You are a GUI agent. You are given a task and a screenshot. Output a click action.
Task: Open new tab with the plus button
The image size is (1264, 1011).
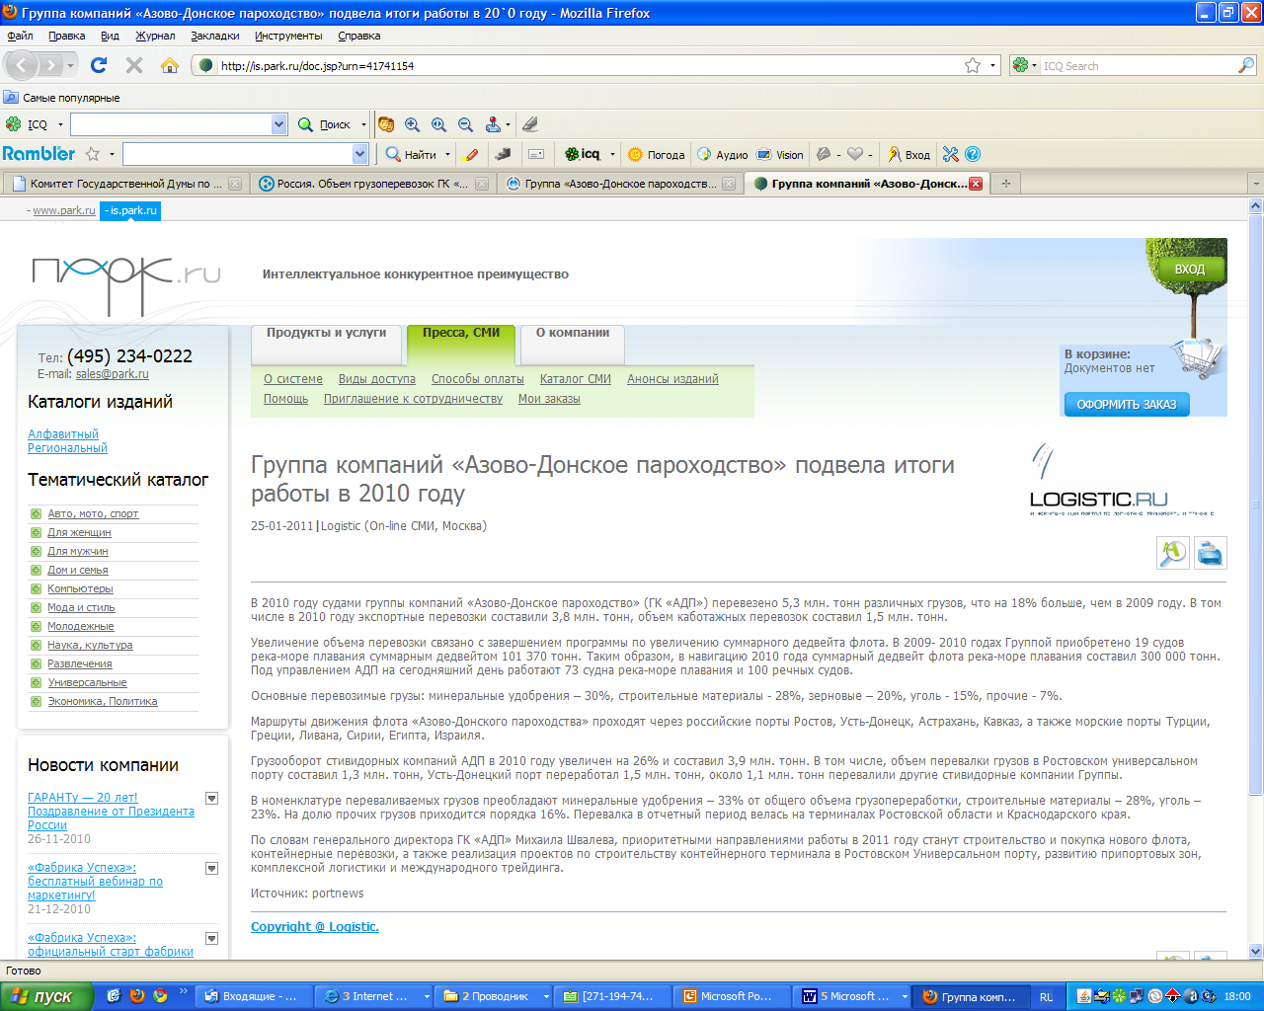(x=1006, y=184)
